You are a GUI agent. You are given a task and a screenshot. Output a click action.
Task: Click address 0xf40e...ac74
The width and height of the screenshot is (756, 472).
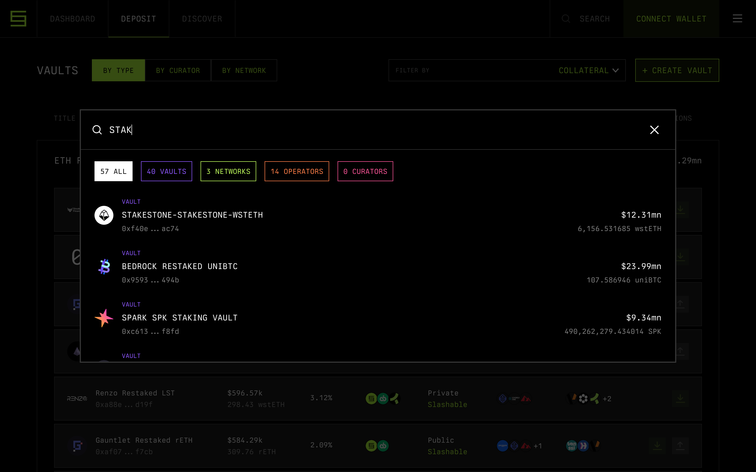150,229
